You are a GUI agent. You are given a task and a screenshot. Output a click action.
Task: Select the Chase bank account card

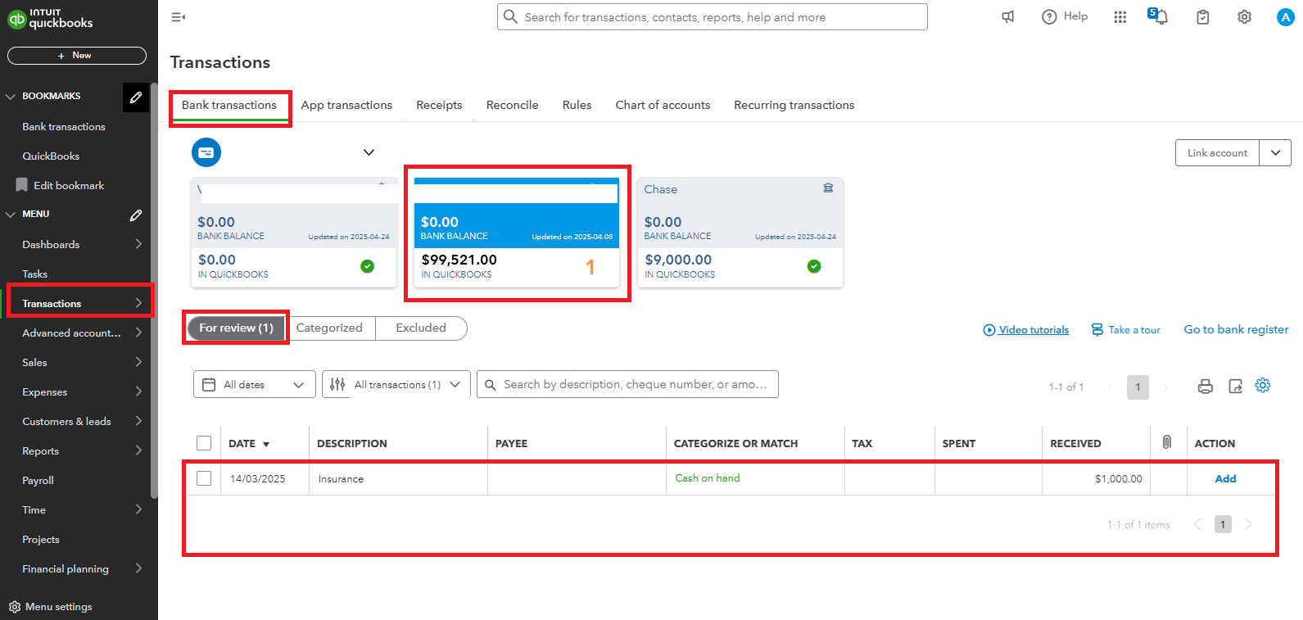pyautogui.click(x=740, y=233)
